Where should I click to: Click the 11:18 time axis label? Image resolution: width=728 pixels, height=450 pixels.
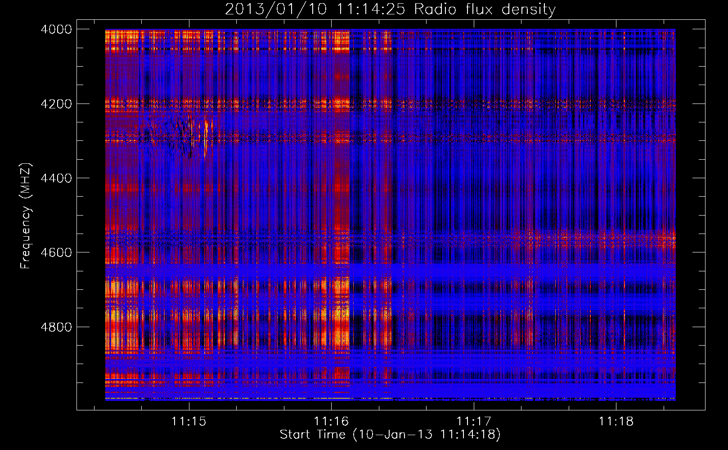click(x=616, y=421)
